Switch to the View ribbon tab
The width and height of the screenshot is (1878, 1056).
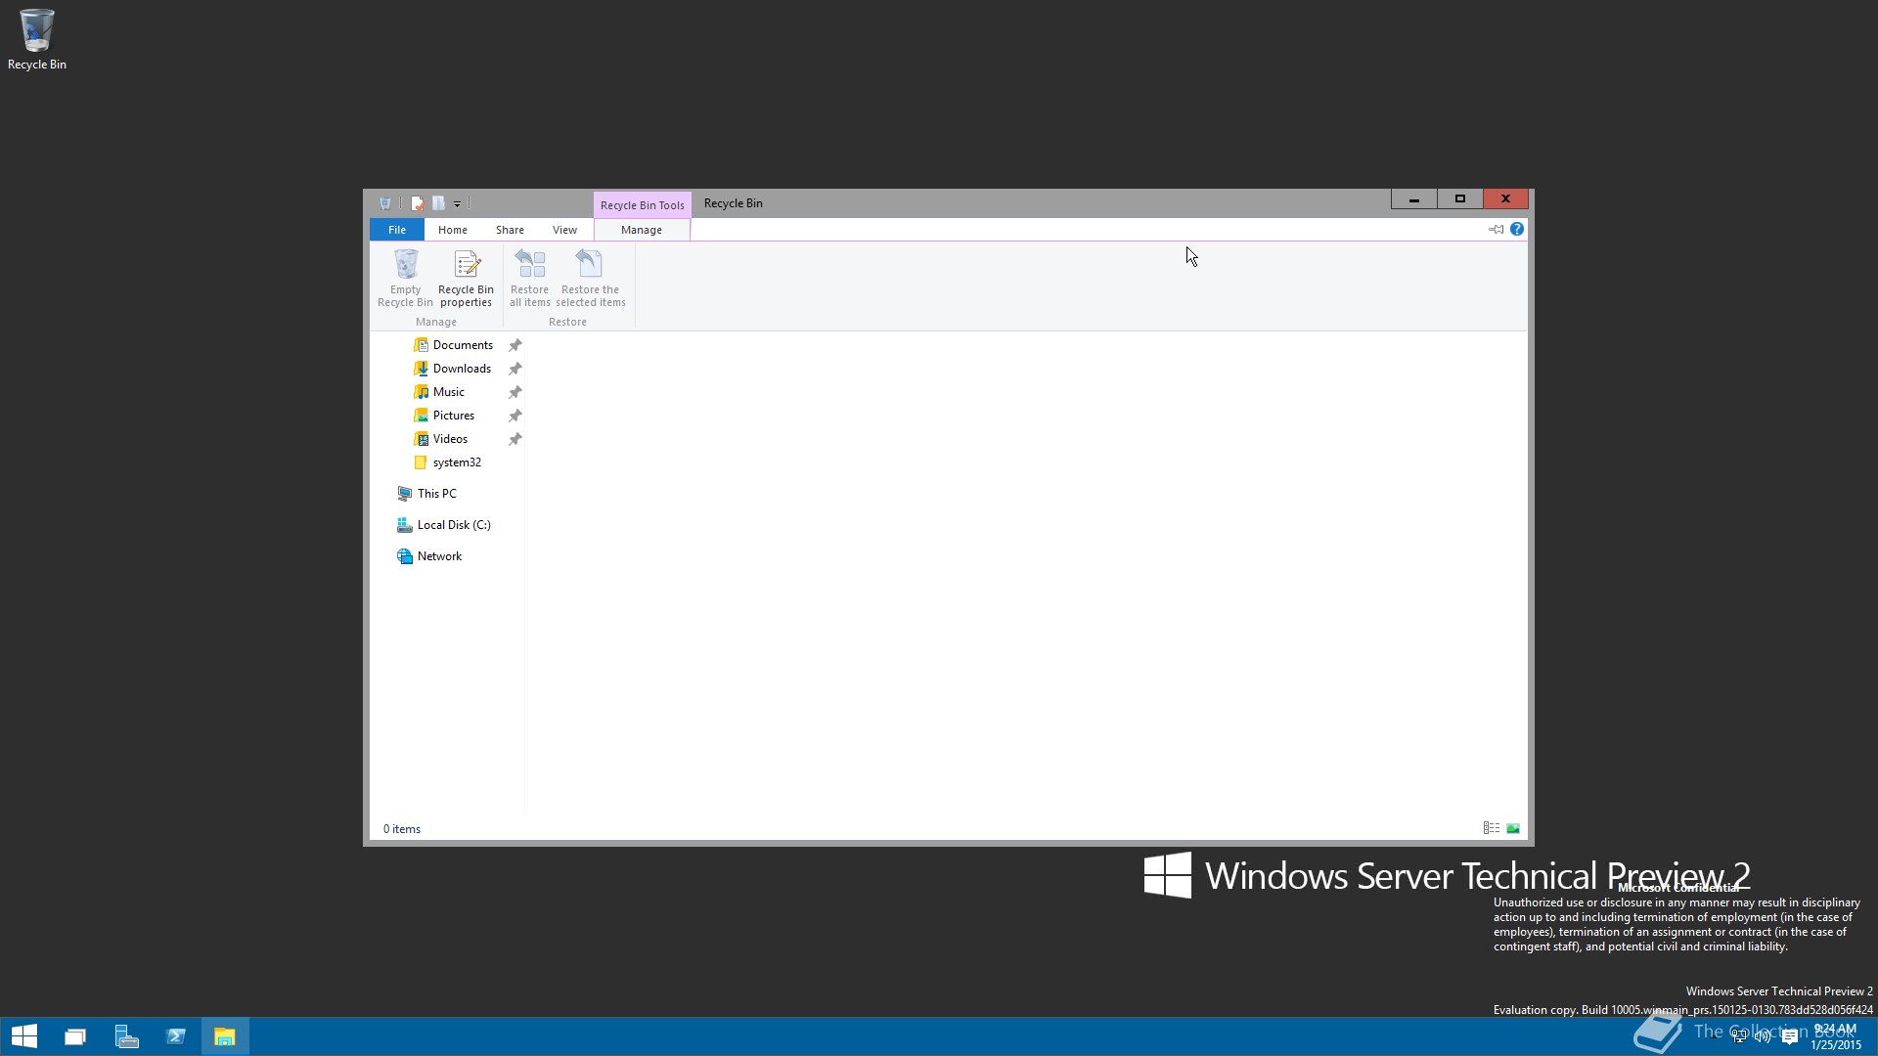(564, 230)
